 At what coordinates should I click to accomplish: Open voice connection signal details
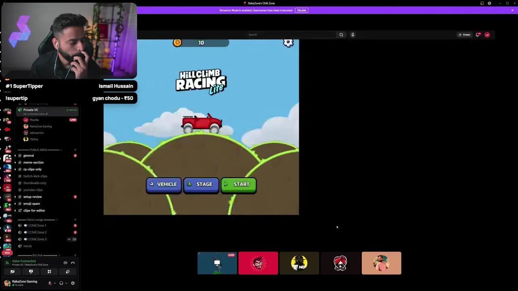point(7,263)
